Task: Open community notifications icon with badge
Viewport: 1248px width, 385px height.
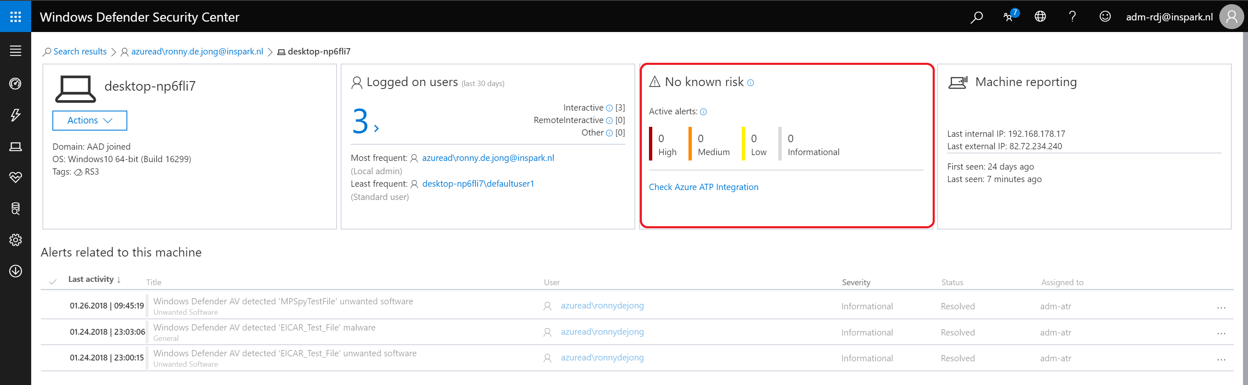Action: click(x=1009, y=17)
